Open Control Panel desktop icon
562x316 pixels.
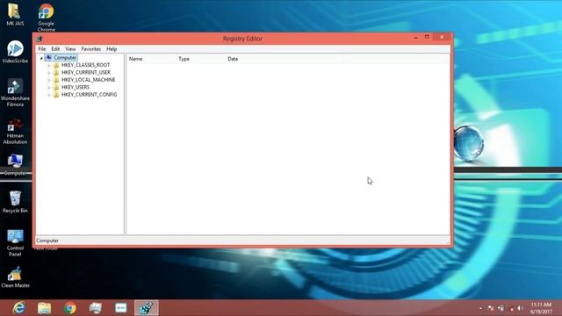tap(15, 243)
